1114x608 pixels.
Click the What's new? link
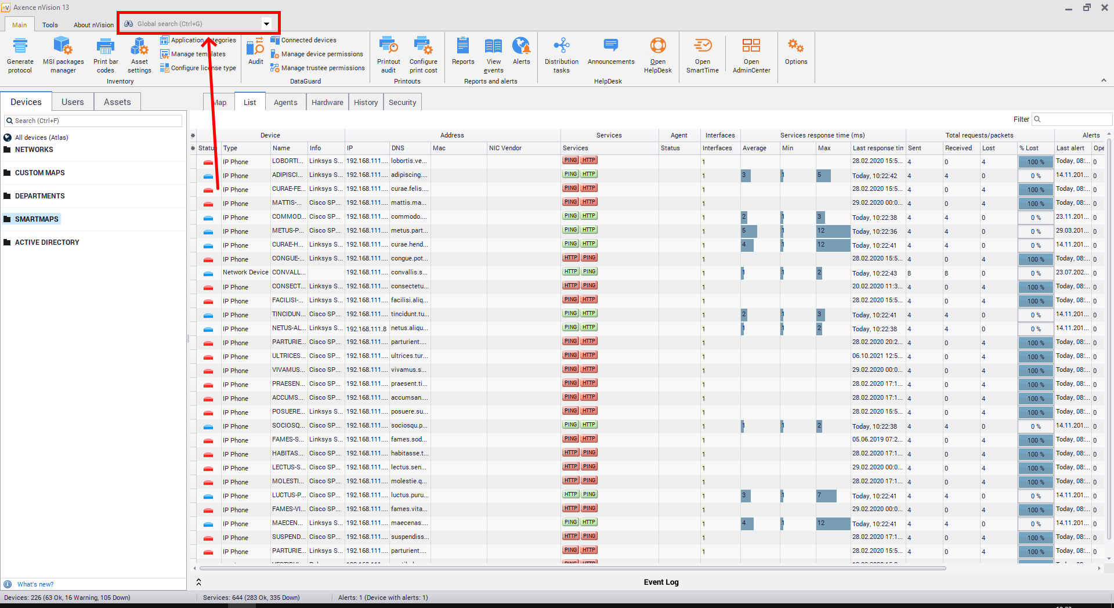(35, 584)
